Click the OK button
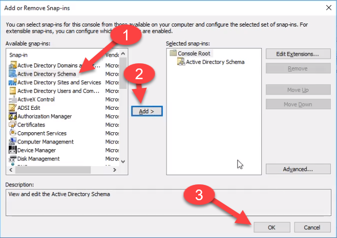 271,227
